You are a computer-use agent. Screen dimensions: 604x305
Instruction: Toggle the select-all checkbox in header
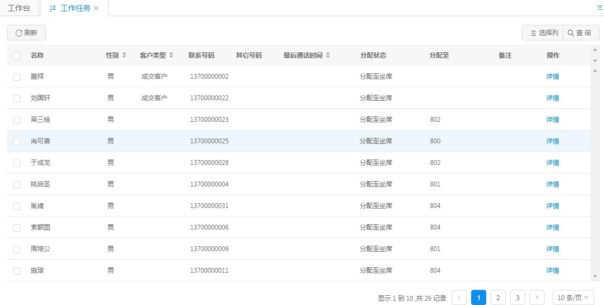tap(17, 56)
